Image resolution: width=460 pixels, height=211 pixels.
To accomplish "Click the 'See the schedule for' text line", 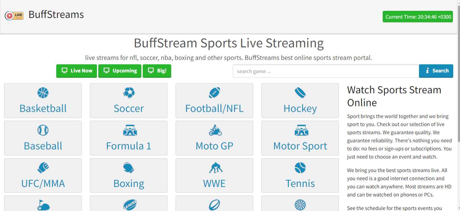I will [395, 208].
